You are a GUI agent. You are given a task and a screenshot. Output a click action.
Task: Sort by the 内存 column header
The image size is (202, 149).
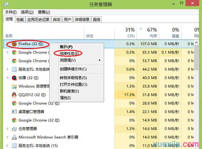pos(148,33)
